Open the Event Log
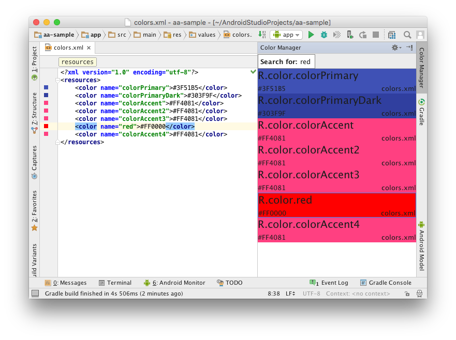This screenshot has width=456, height=340. pyautogui.click(x=329, y=283)
